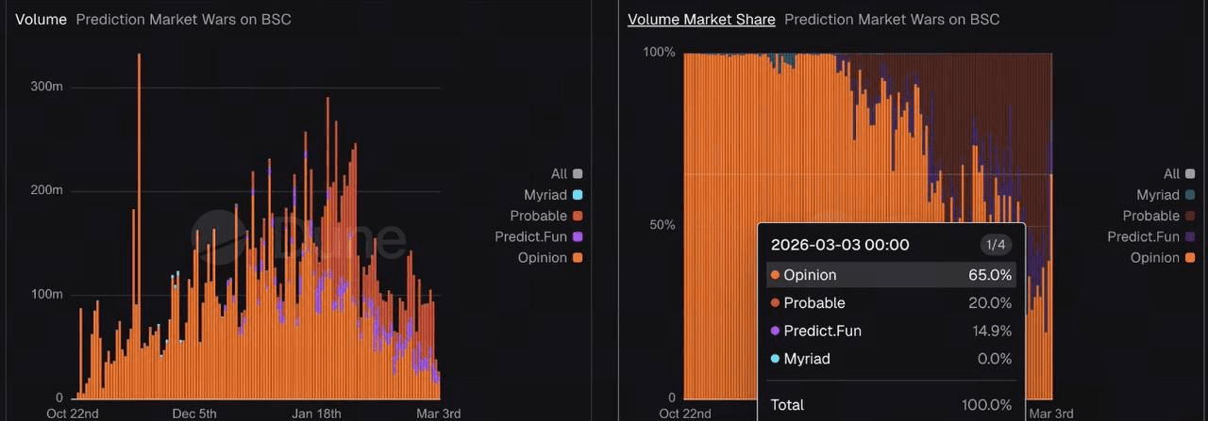Click the Probable dot in the tooltip
The width and height of the screenshot is (1208, 421).
point(776,303)
